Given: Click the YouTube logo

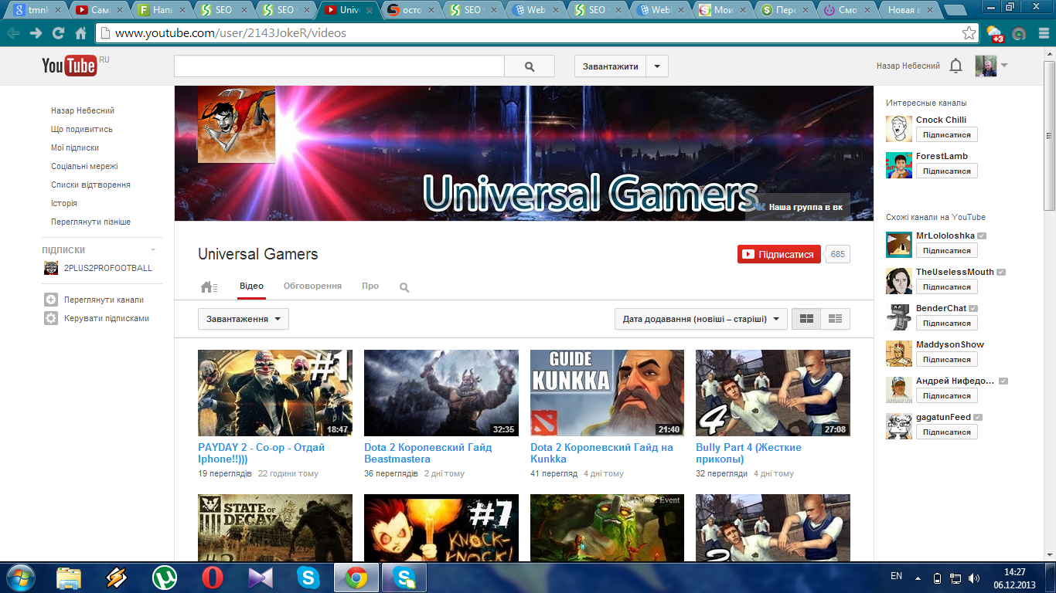Looking at the screenshot, I should pyautogui.click(x=70, y=66).
